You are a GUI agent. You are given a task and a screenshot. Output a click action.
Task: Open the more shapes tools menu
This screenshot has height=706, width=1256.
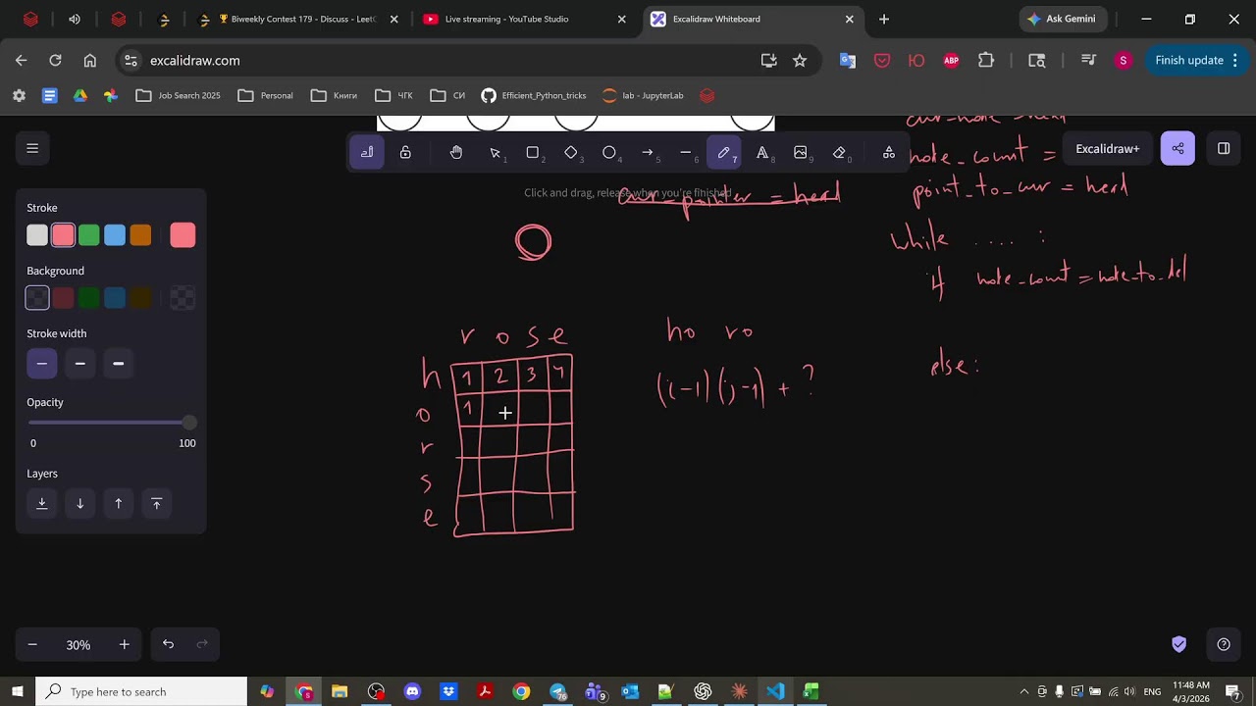coord(889,152)
